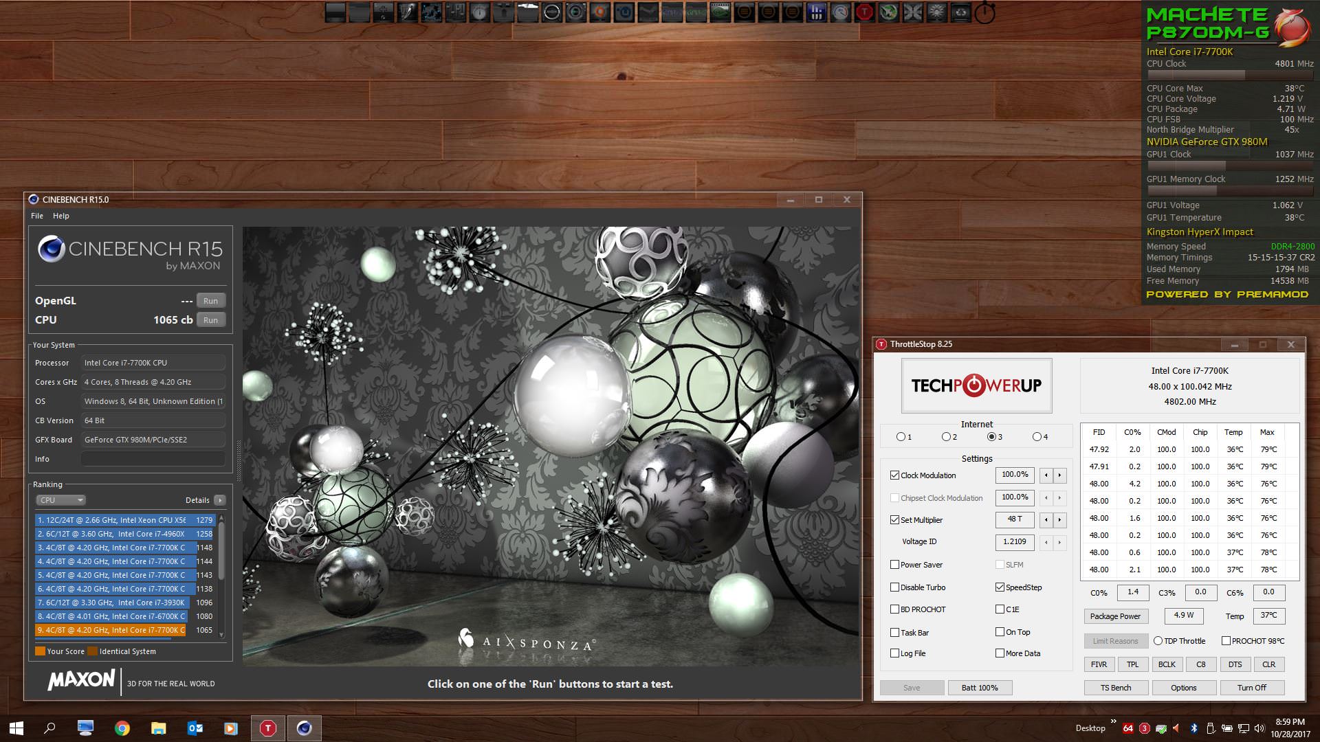The width and height of the screenshot is (1320, 742).
Task: Click orange ring icon in top dock
Action: click(x=600, y=12)
